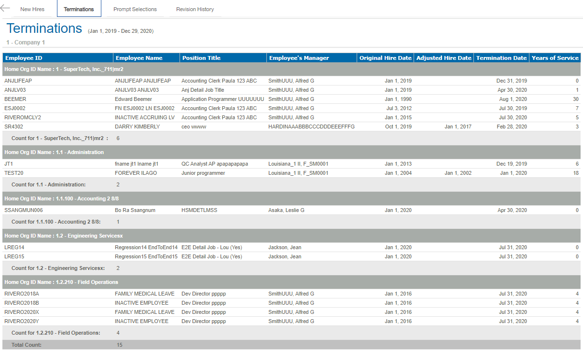
Task: Click the Original Hire Date column header
Action: point(385,58)
